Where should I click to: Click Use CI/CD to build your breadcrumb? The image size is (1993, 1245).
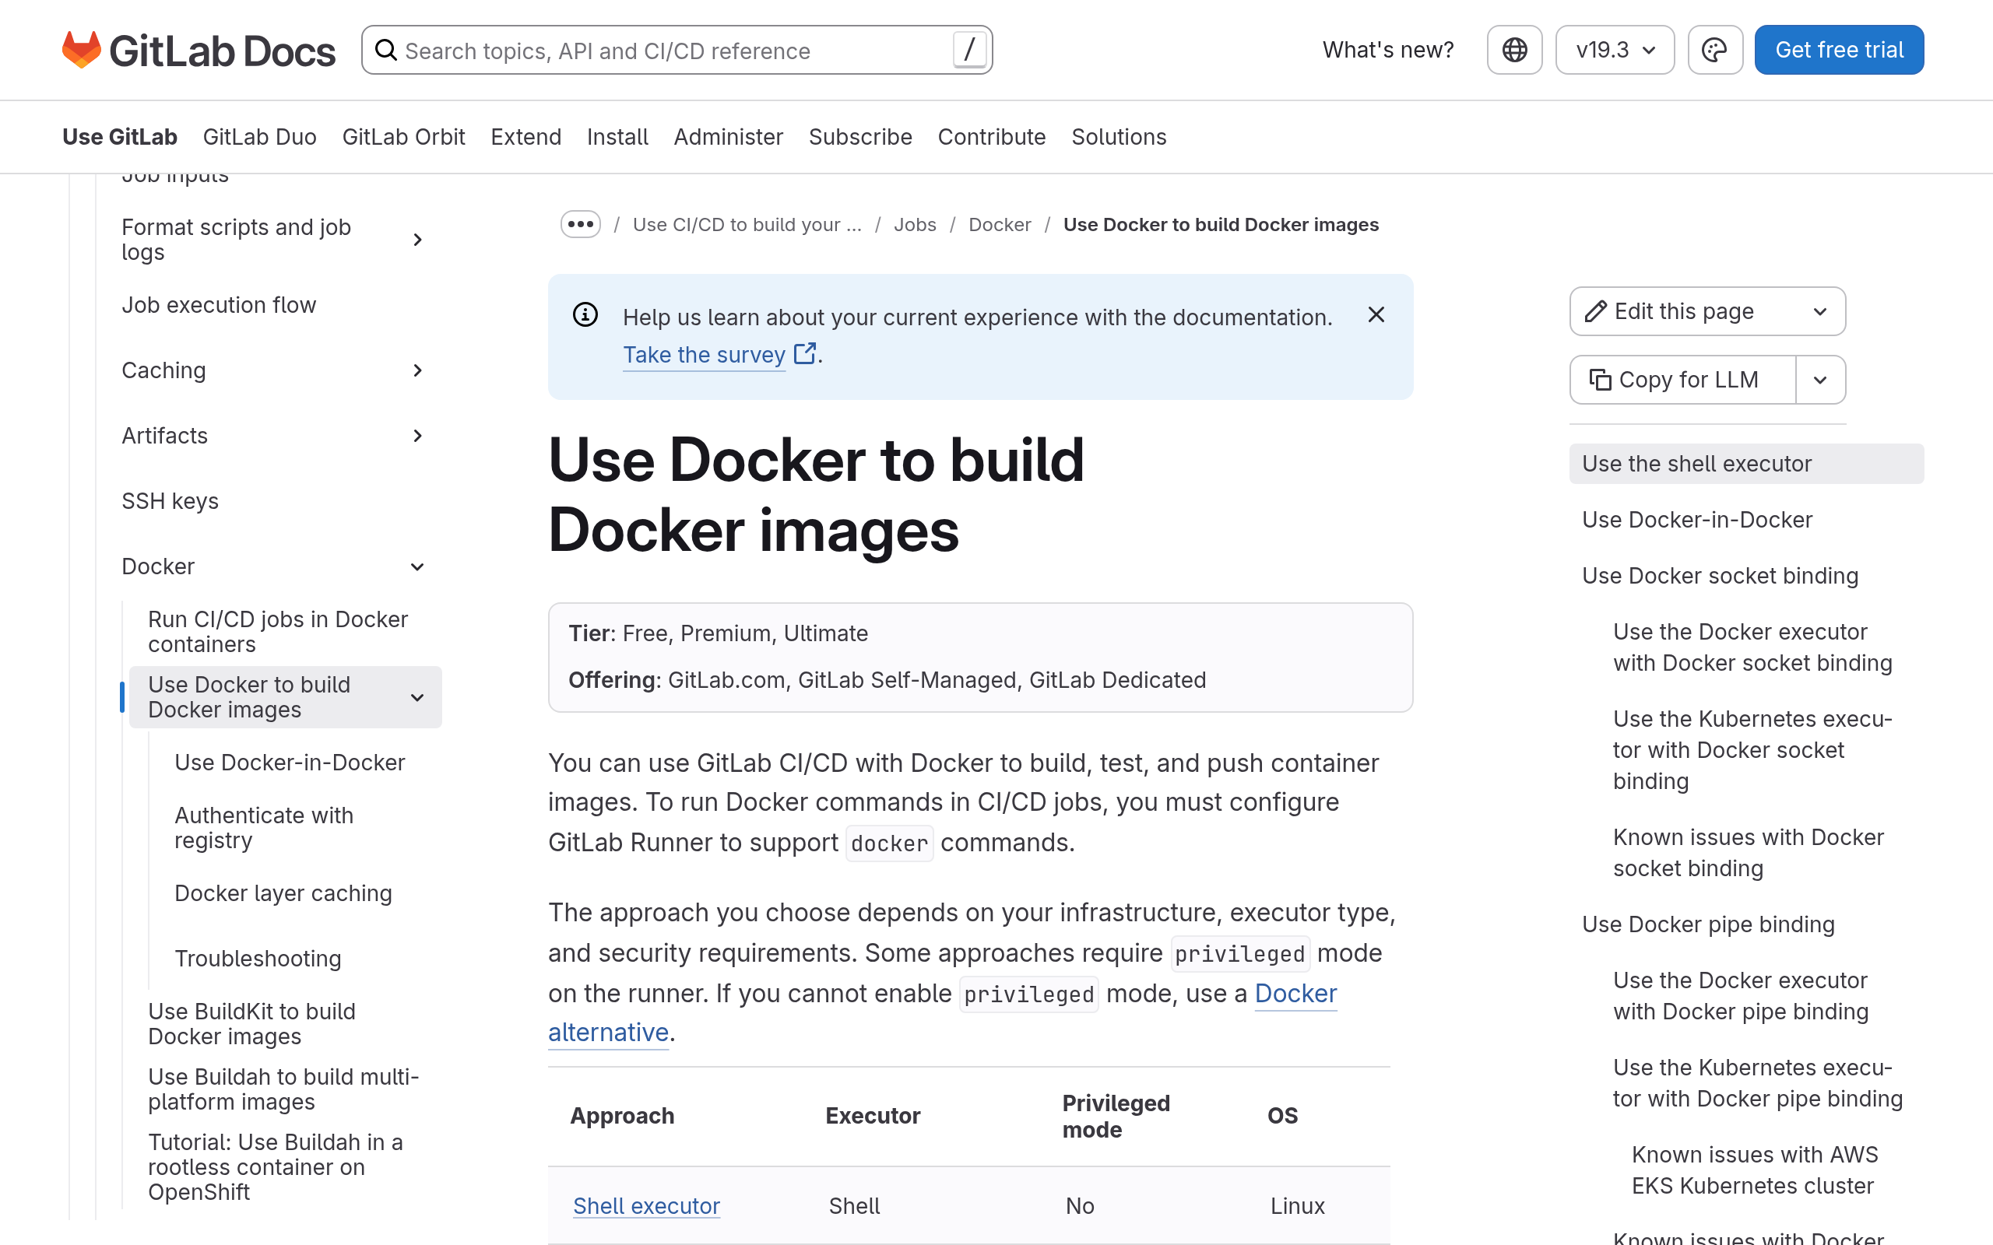pos(747,225)
